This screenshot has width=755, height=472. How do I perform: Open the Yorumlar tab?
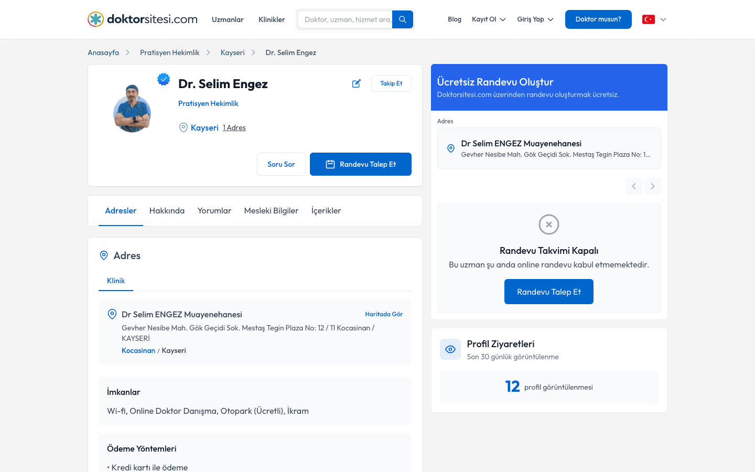pyautogui.click(x=214, y=211)
